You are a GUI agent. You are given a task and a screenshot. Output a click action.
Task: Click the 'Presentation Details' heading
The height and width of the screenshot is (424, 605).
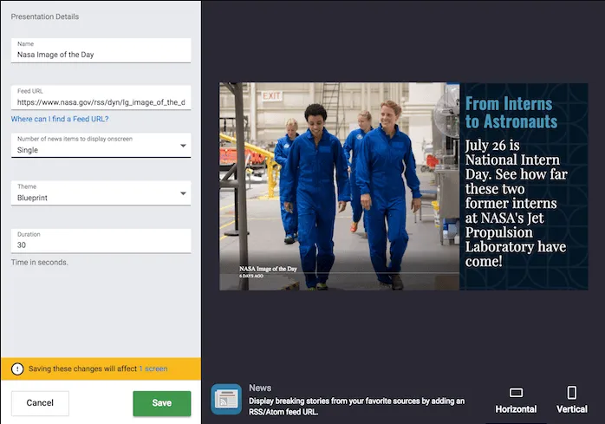[45, 16]
